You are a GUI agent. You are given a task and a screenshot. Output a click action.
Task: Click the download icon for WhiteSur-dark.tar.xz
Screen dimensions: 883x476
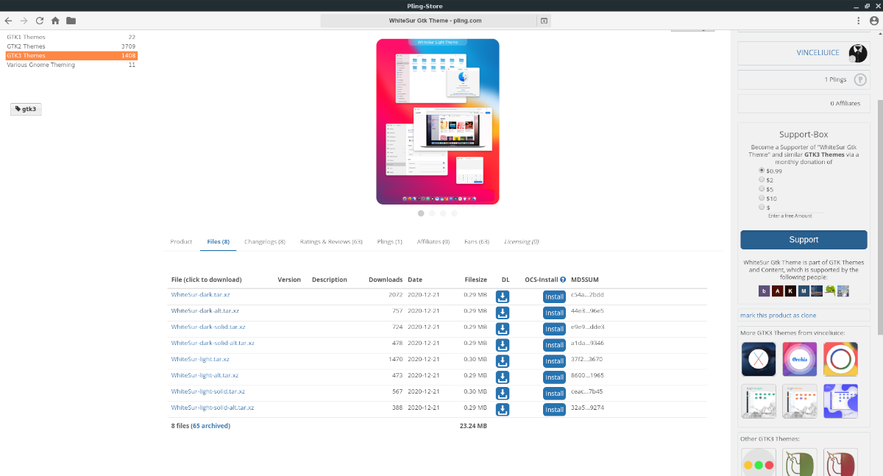coord(503,296)
